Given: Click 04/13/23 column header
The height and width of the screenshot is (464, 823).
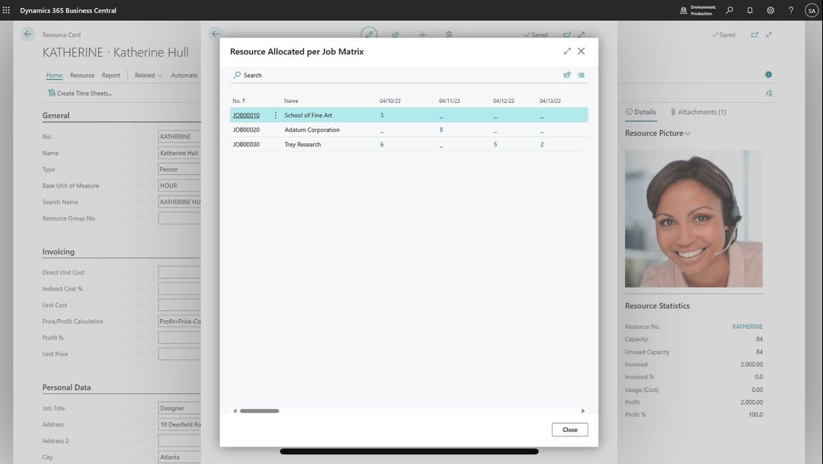Looking at the screenshot, I should click(550, 101).
